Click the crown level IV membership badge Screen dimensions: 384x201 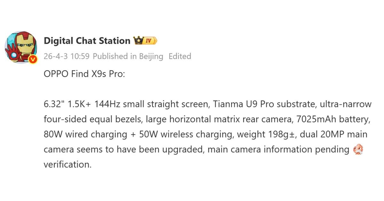145,41
